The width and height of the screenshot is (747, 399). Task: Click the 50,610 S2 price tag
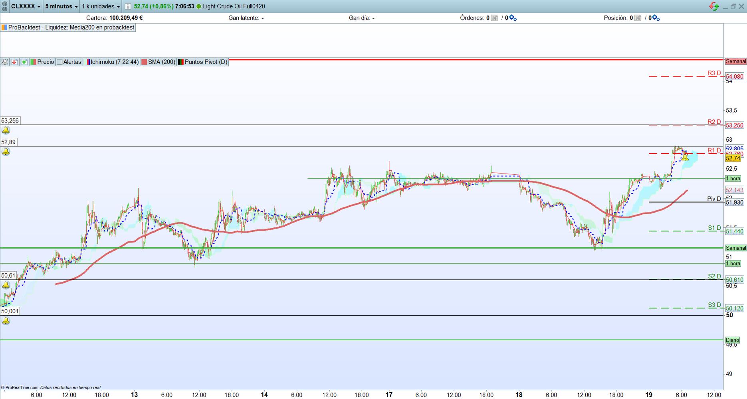pyautogui.click(x=735, y=280)
